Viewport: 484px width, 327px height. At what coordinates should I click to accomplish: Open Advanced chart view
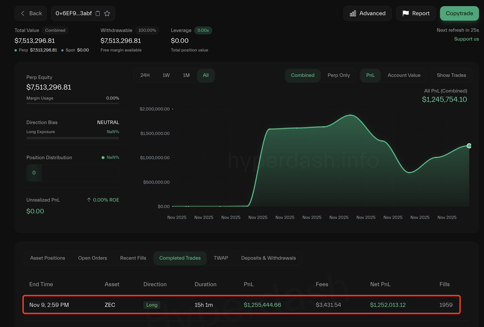click(x=367, y=13)
